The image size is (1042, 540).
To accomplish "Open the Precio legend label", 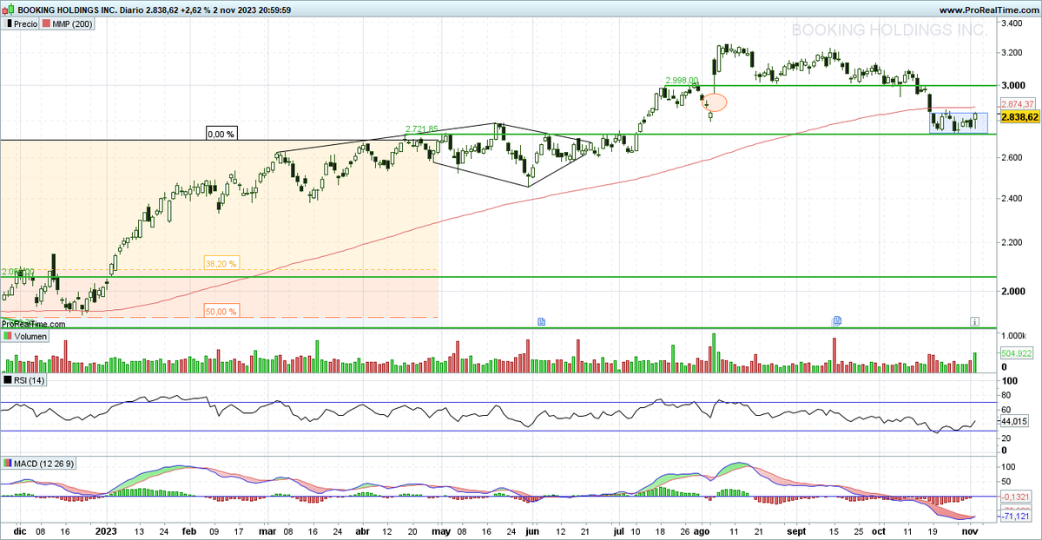I will pyautogui.click(x=25, y=24).
